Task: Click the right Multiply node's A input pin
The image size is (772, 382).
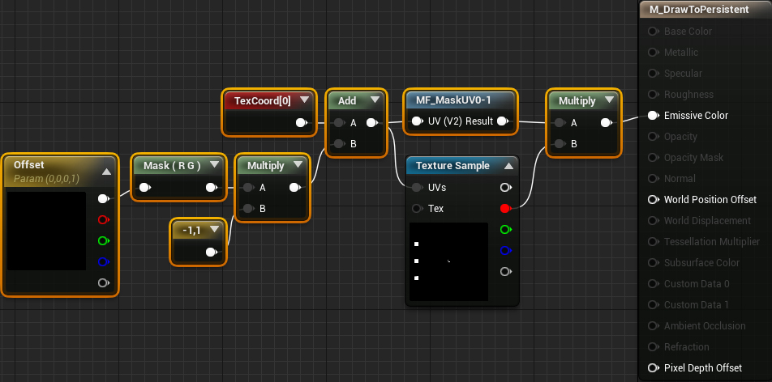Action: click(x=560, y=123)
